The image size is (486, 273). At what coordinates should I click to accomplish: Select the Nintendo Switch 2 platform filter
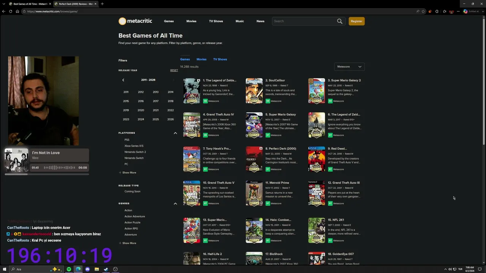pyautogui.click(x=135, y=152)
